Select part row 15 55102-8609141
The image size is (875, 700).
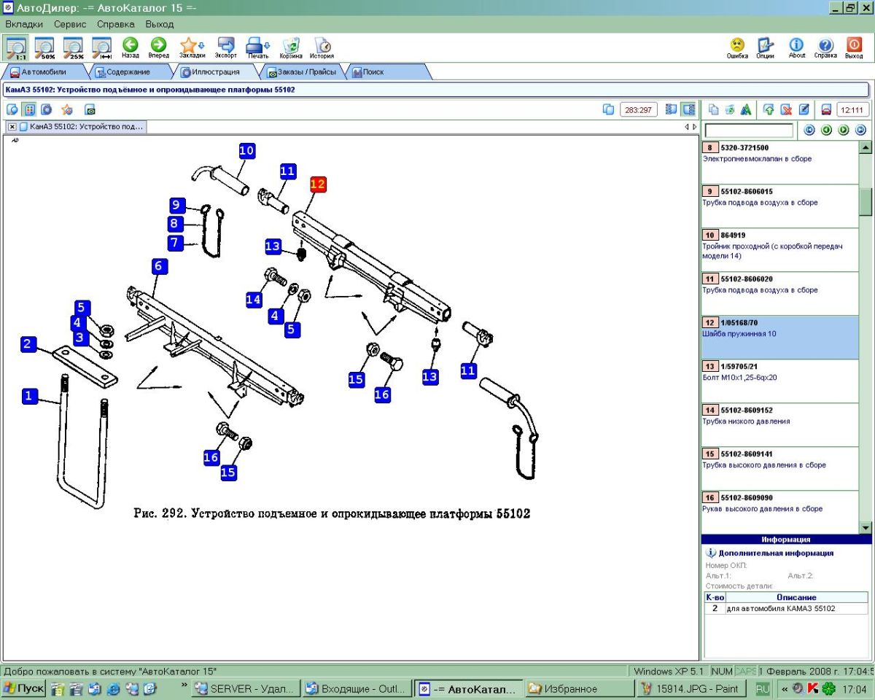(780, 468)
